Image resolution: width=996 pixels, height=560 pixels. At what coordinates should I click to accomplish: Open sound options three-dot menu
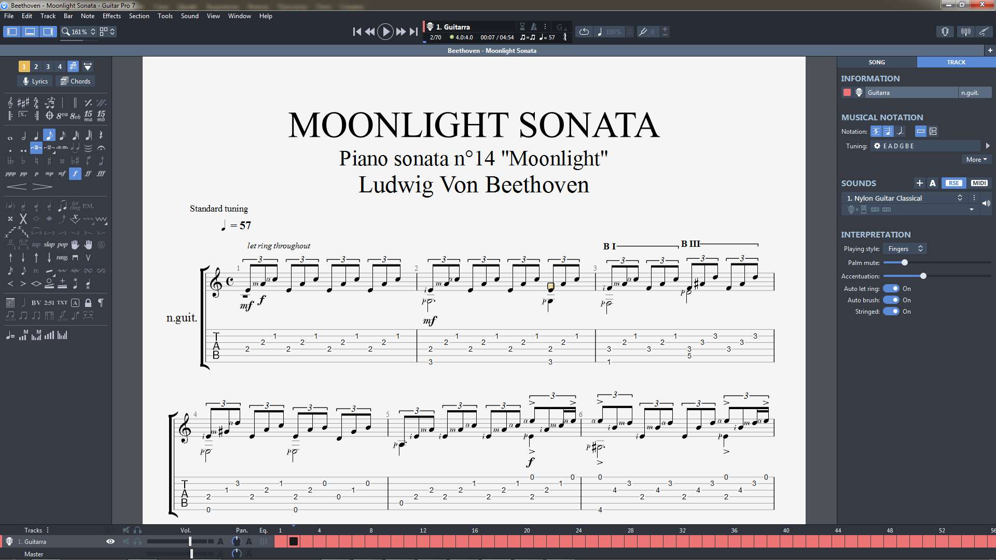974,198
